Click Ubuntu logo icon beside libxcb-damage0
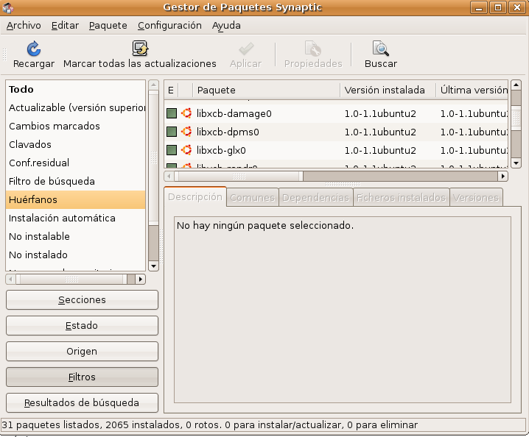Viewport: 529px width, 437px height. click(186, 113)
